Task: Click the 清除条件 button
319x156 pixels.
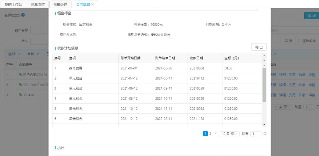Action: click(309, 41)
